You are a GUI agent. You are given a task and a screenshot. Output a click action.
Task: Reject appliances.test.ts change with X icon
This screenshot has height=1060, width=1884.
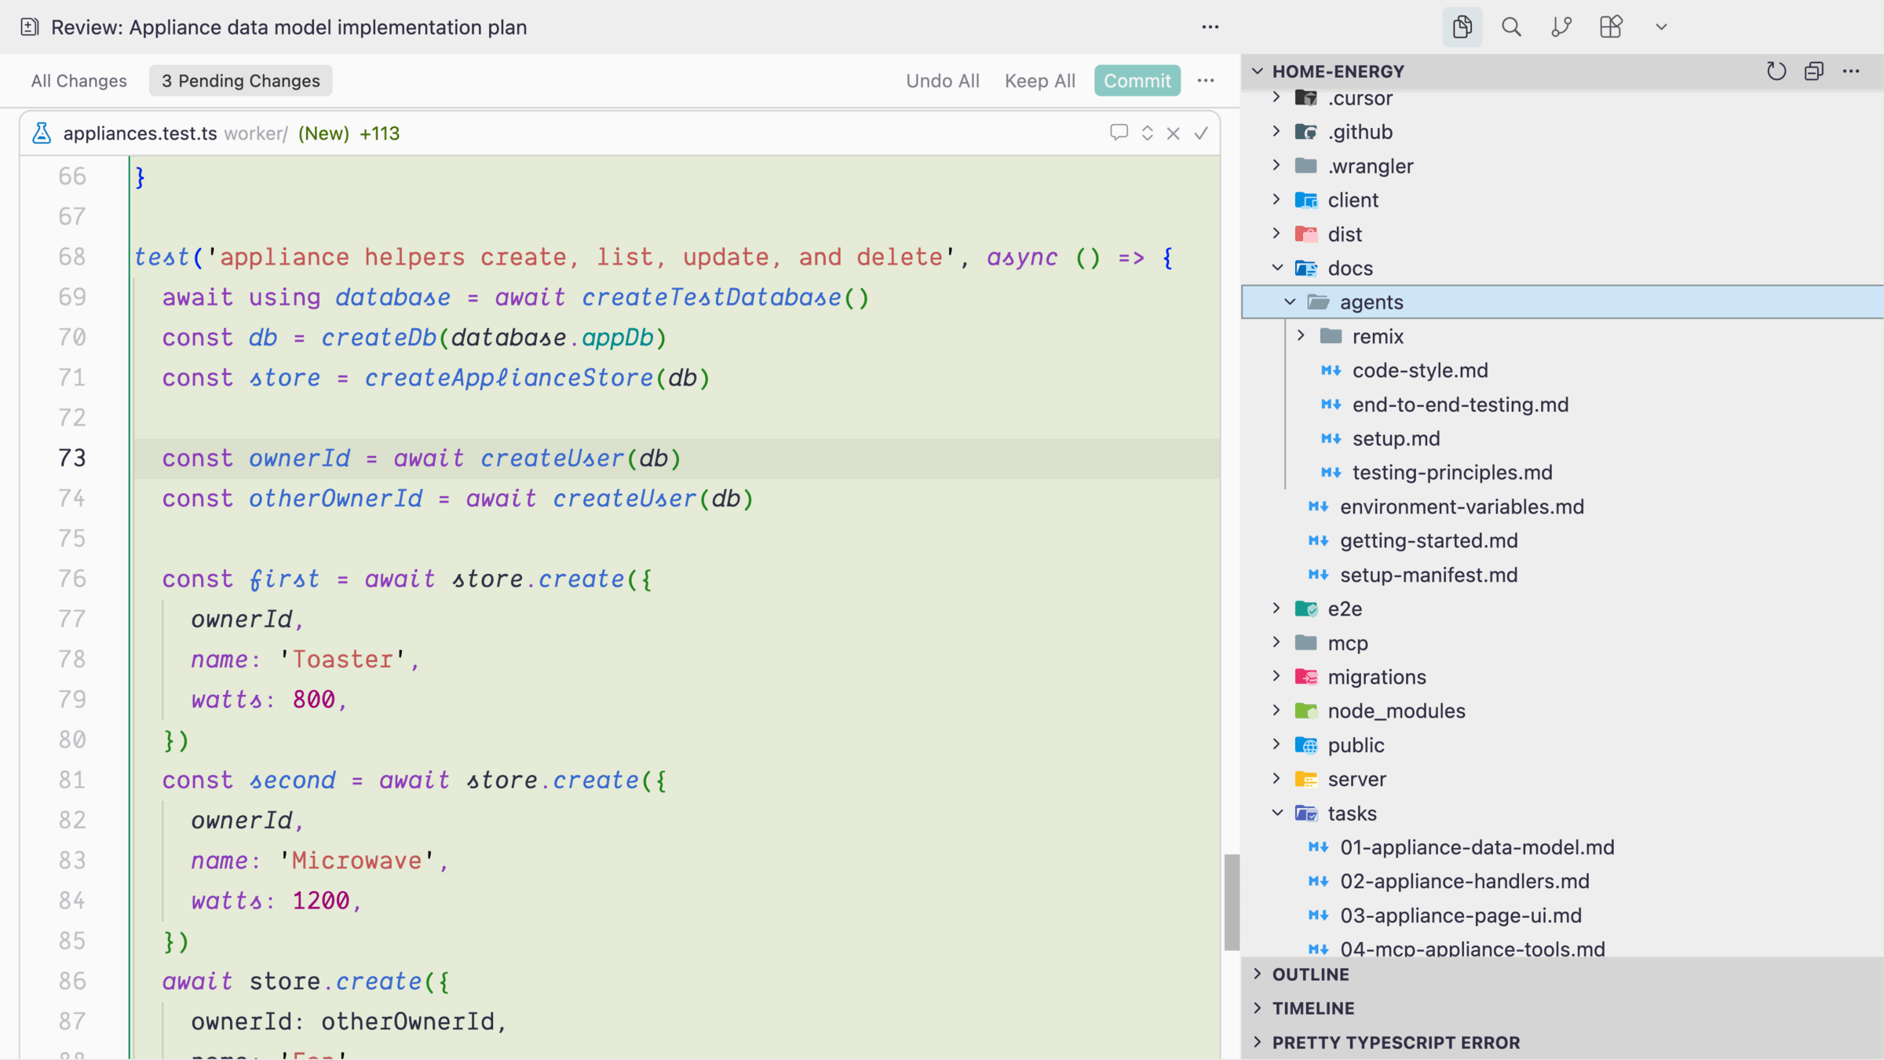(1173, 133)
